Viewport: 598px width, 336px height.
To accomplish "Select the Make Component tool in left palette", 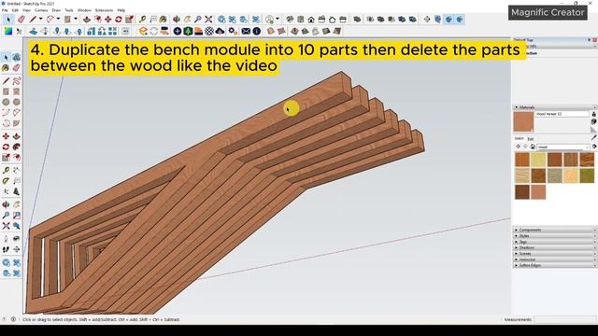I will [17, 57].
